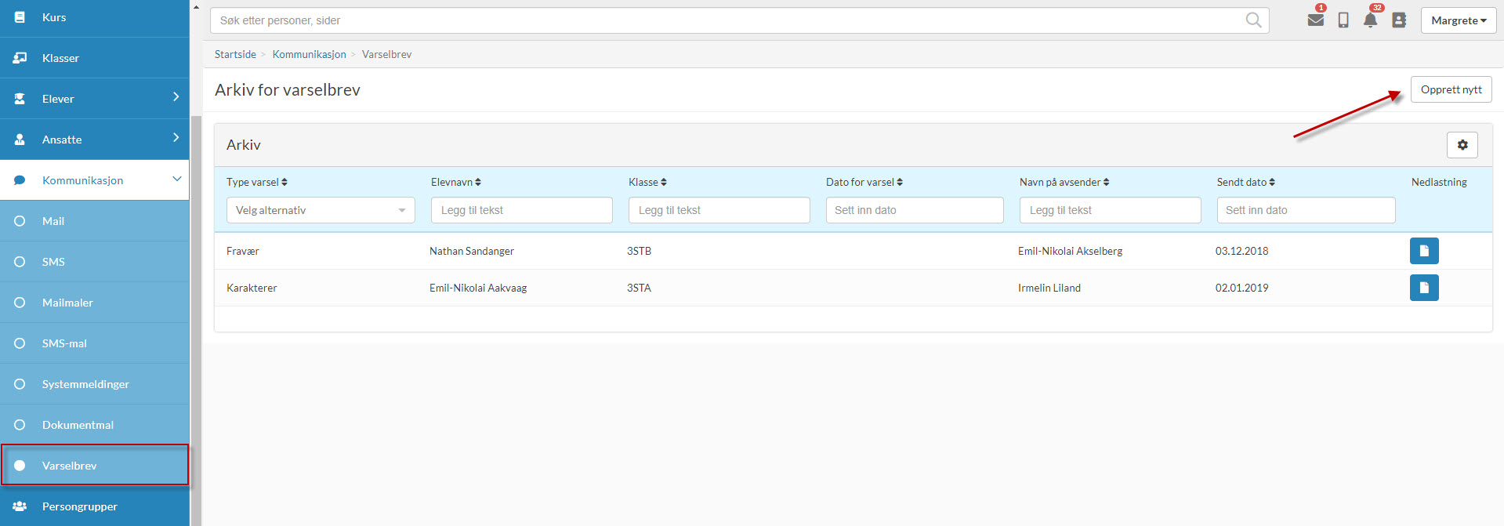This screenshot has width=1504, height=526.
Task: Collapse the Kommunikasjon menu chevron
Action: click(177, 179)
